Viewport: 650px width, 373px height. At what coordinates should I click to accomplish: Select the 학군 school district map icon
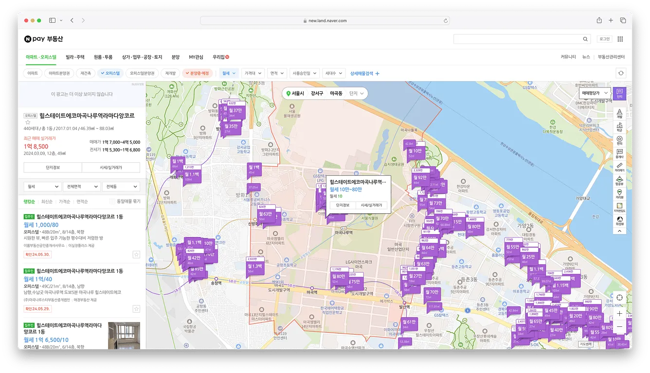(x=619, y=127)
